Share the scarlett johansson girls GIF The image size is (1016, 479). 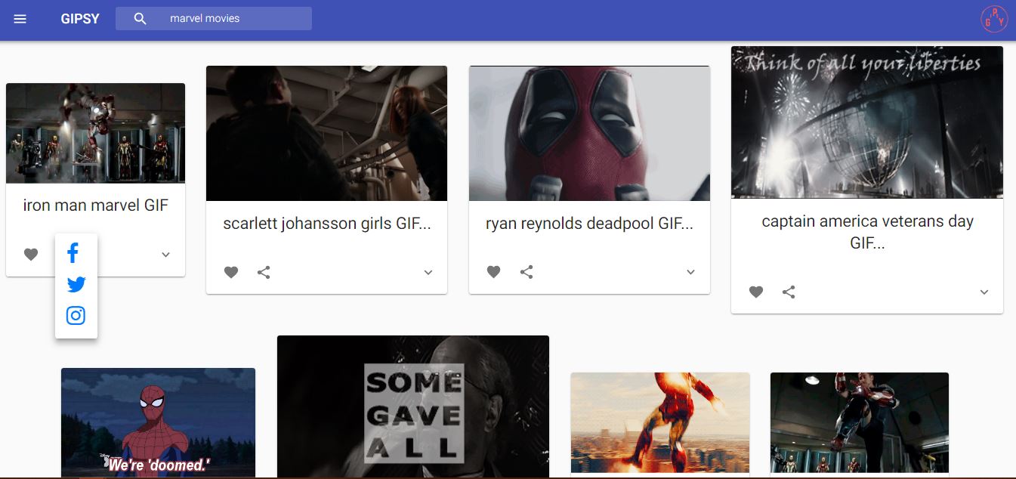[x=264, y=273]
